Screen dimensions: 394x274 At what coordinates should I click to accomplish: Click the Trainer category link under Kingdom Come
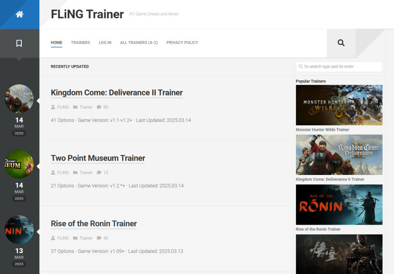pos(86,107)
